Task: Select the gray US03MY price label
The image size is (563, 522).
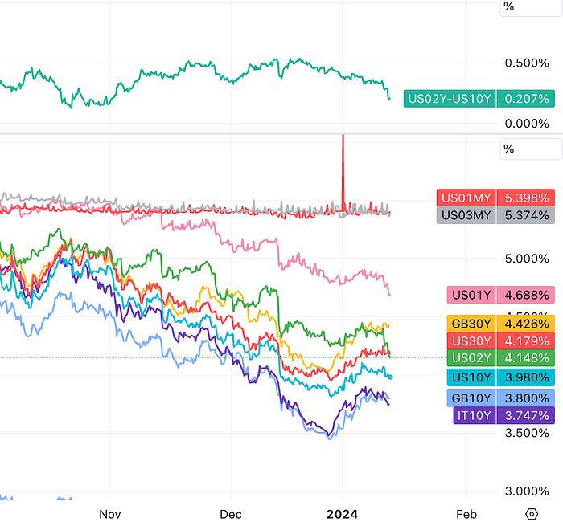Action: (466, 215)
